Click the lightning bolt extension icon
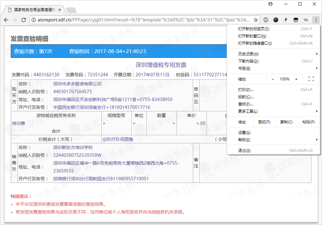 click(286, 20)
